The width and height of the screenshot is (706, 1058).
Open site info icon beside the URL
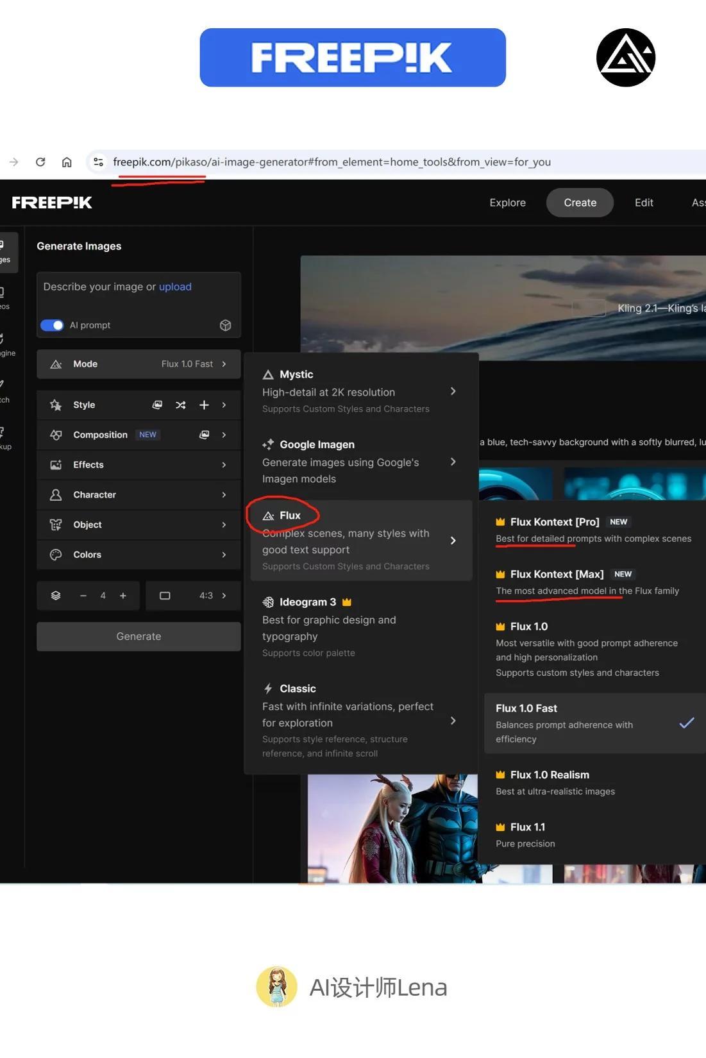point(98,162)
